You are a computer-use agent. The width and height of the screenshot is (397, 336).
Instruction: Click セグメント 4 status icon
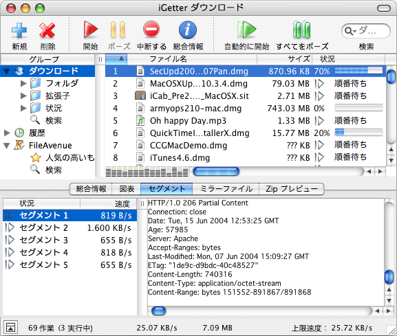point(10,252)
